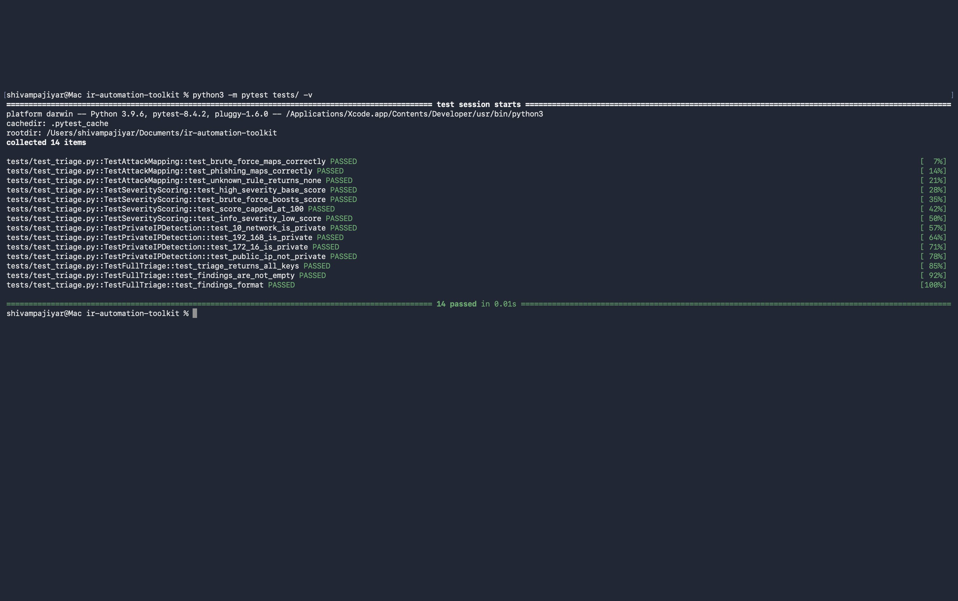Click the test_findings_format result line
The image size is (958, 601).
151,285
